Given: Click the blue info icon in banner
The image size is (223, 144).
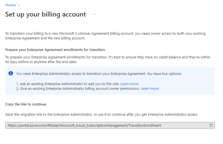Looking at the screenshot, I should 11,73.
